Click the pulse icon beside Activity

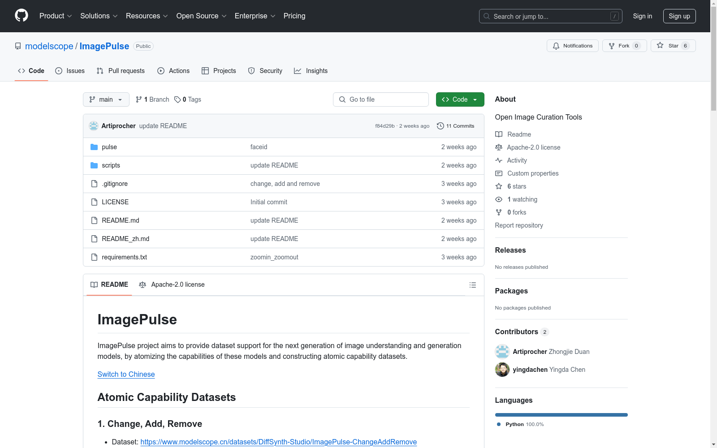499,160
